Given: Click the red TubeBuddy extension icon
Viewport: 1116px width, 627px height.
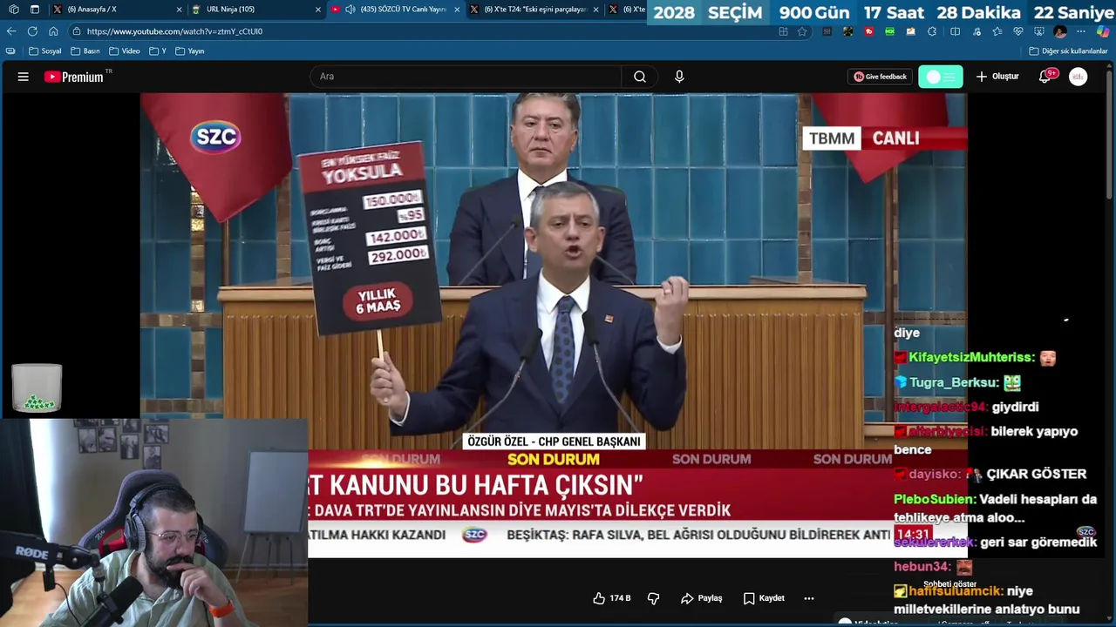Looking at the screenshot, I should [x=868, y=31].
